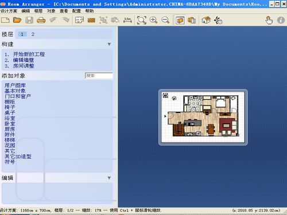The height and width of the screenshot is (215, 287).
Task: Click the object search input field
Action: coord(99,76)
